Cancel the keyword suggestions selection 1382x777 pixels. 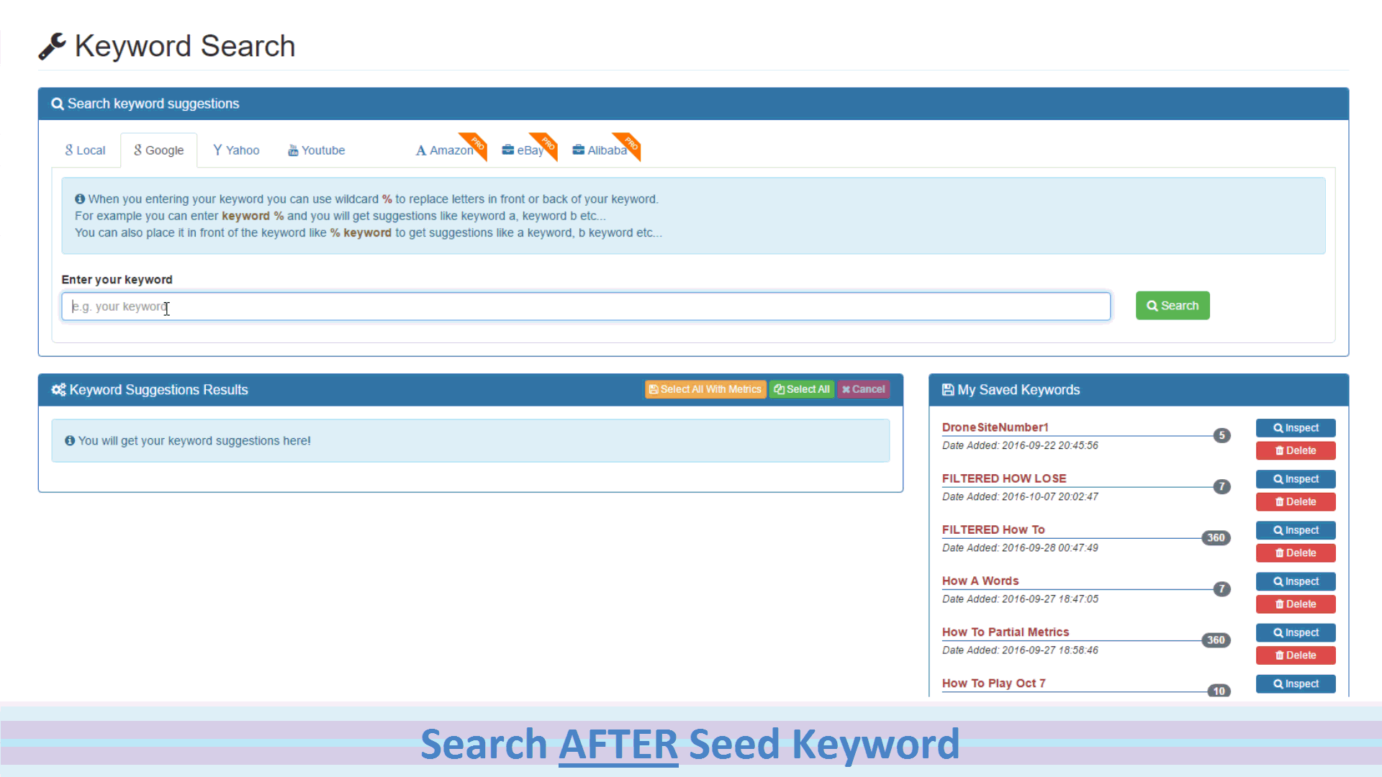(864, 389)
